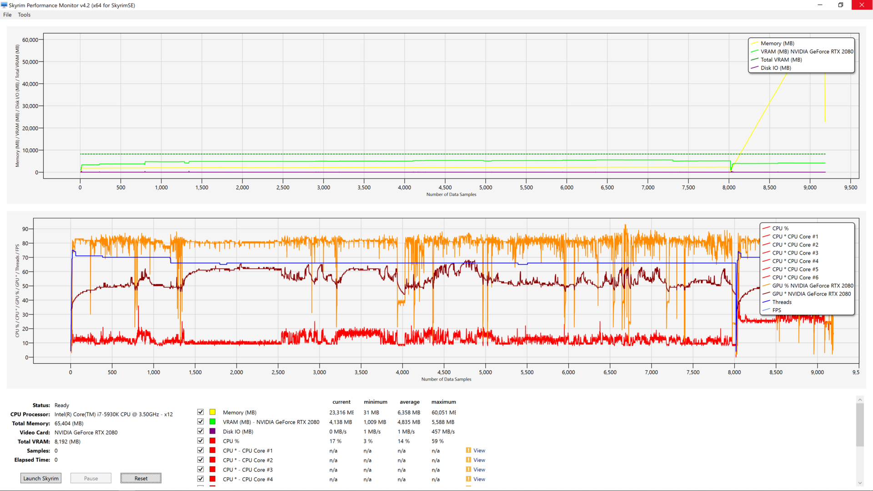873x491 pixels.
Task: Click the Launch Skyrim button
Action: pos(41,478)
